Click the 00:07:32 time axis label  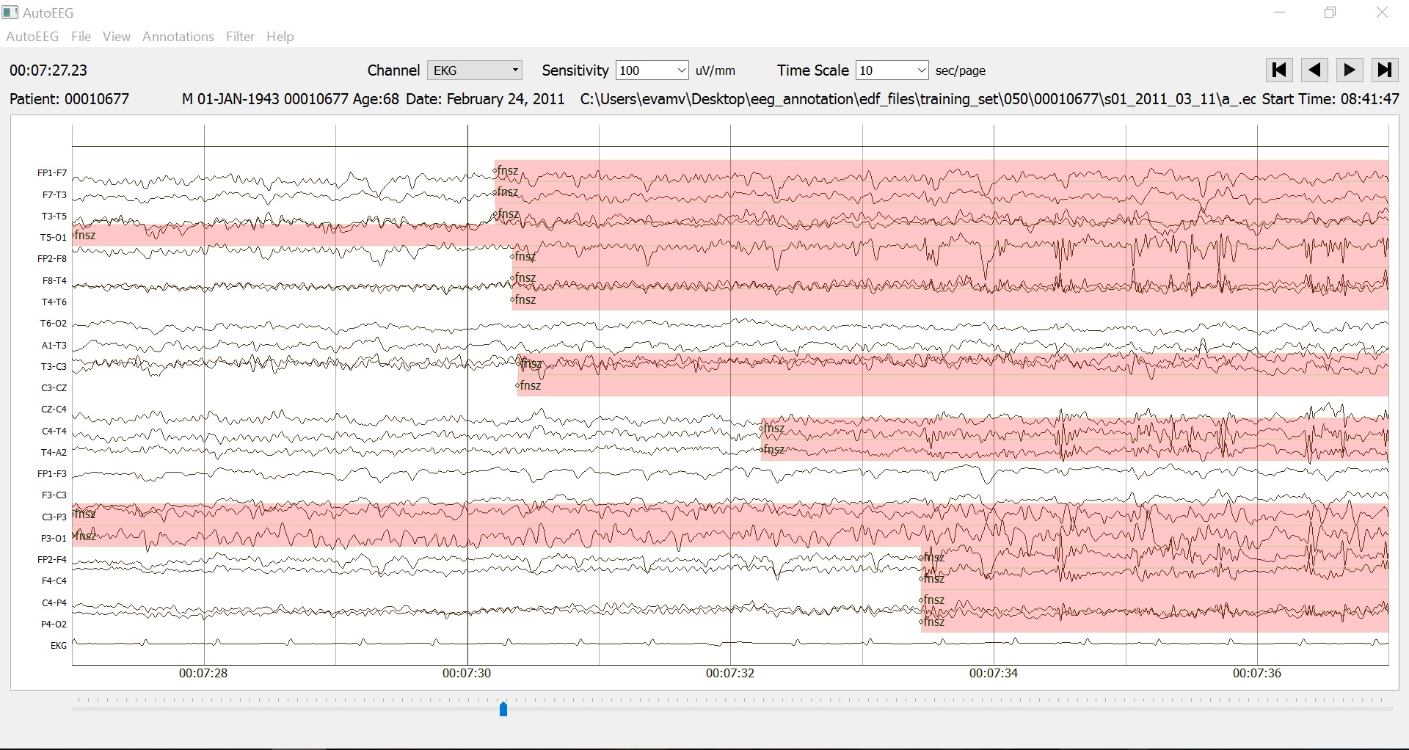tap(730, 673)
